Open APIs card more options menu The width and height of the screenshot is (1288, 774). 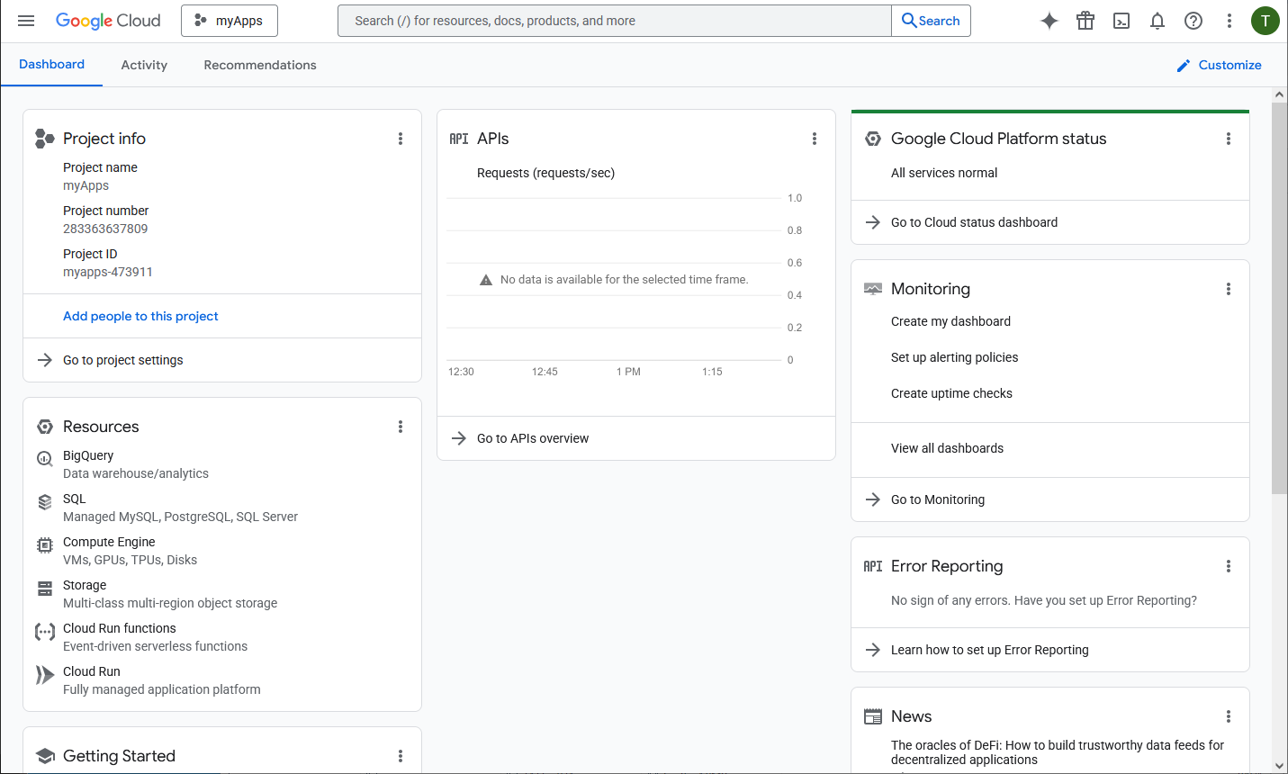815,139
